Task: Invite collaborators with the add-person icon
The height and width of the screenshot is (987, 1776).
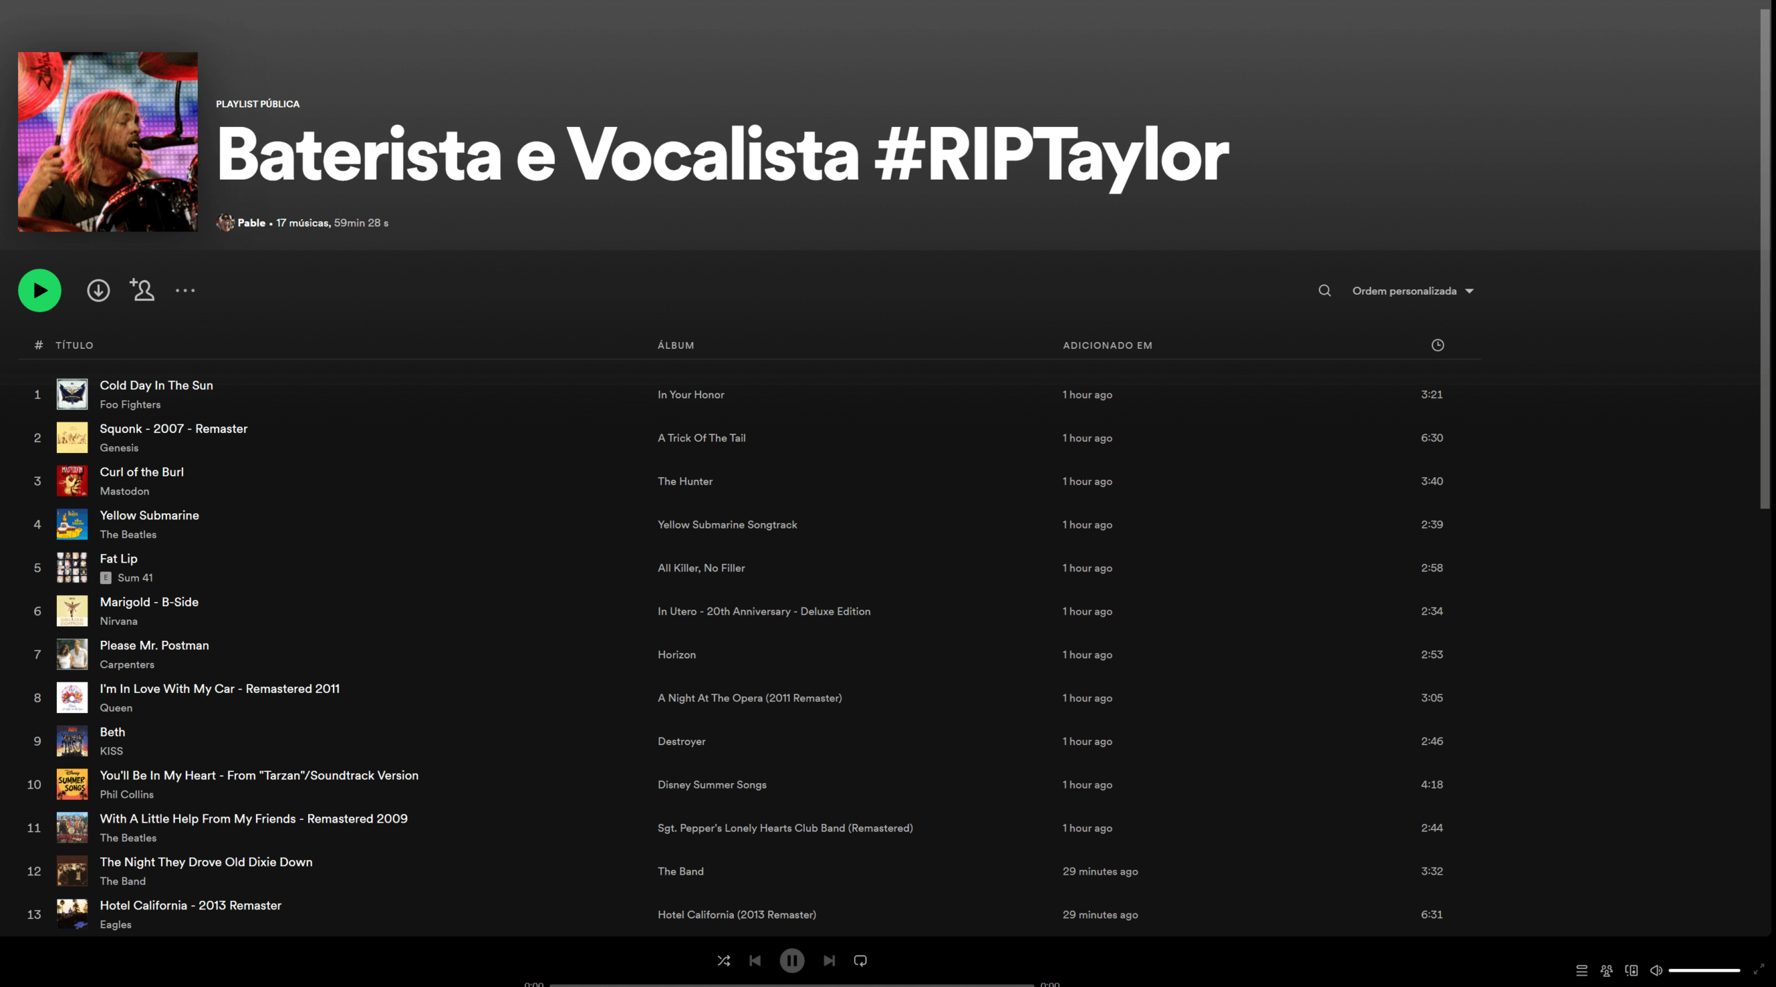Action: 142,289
